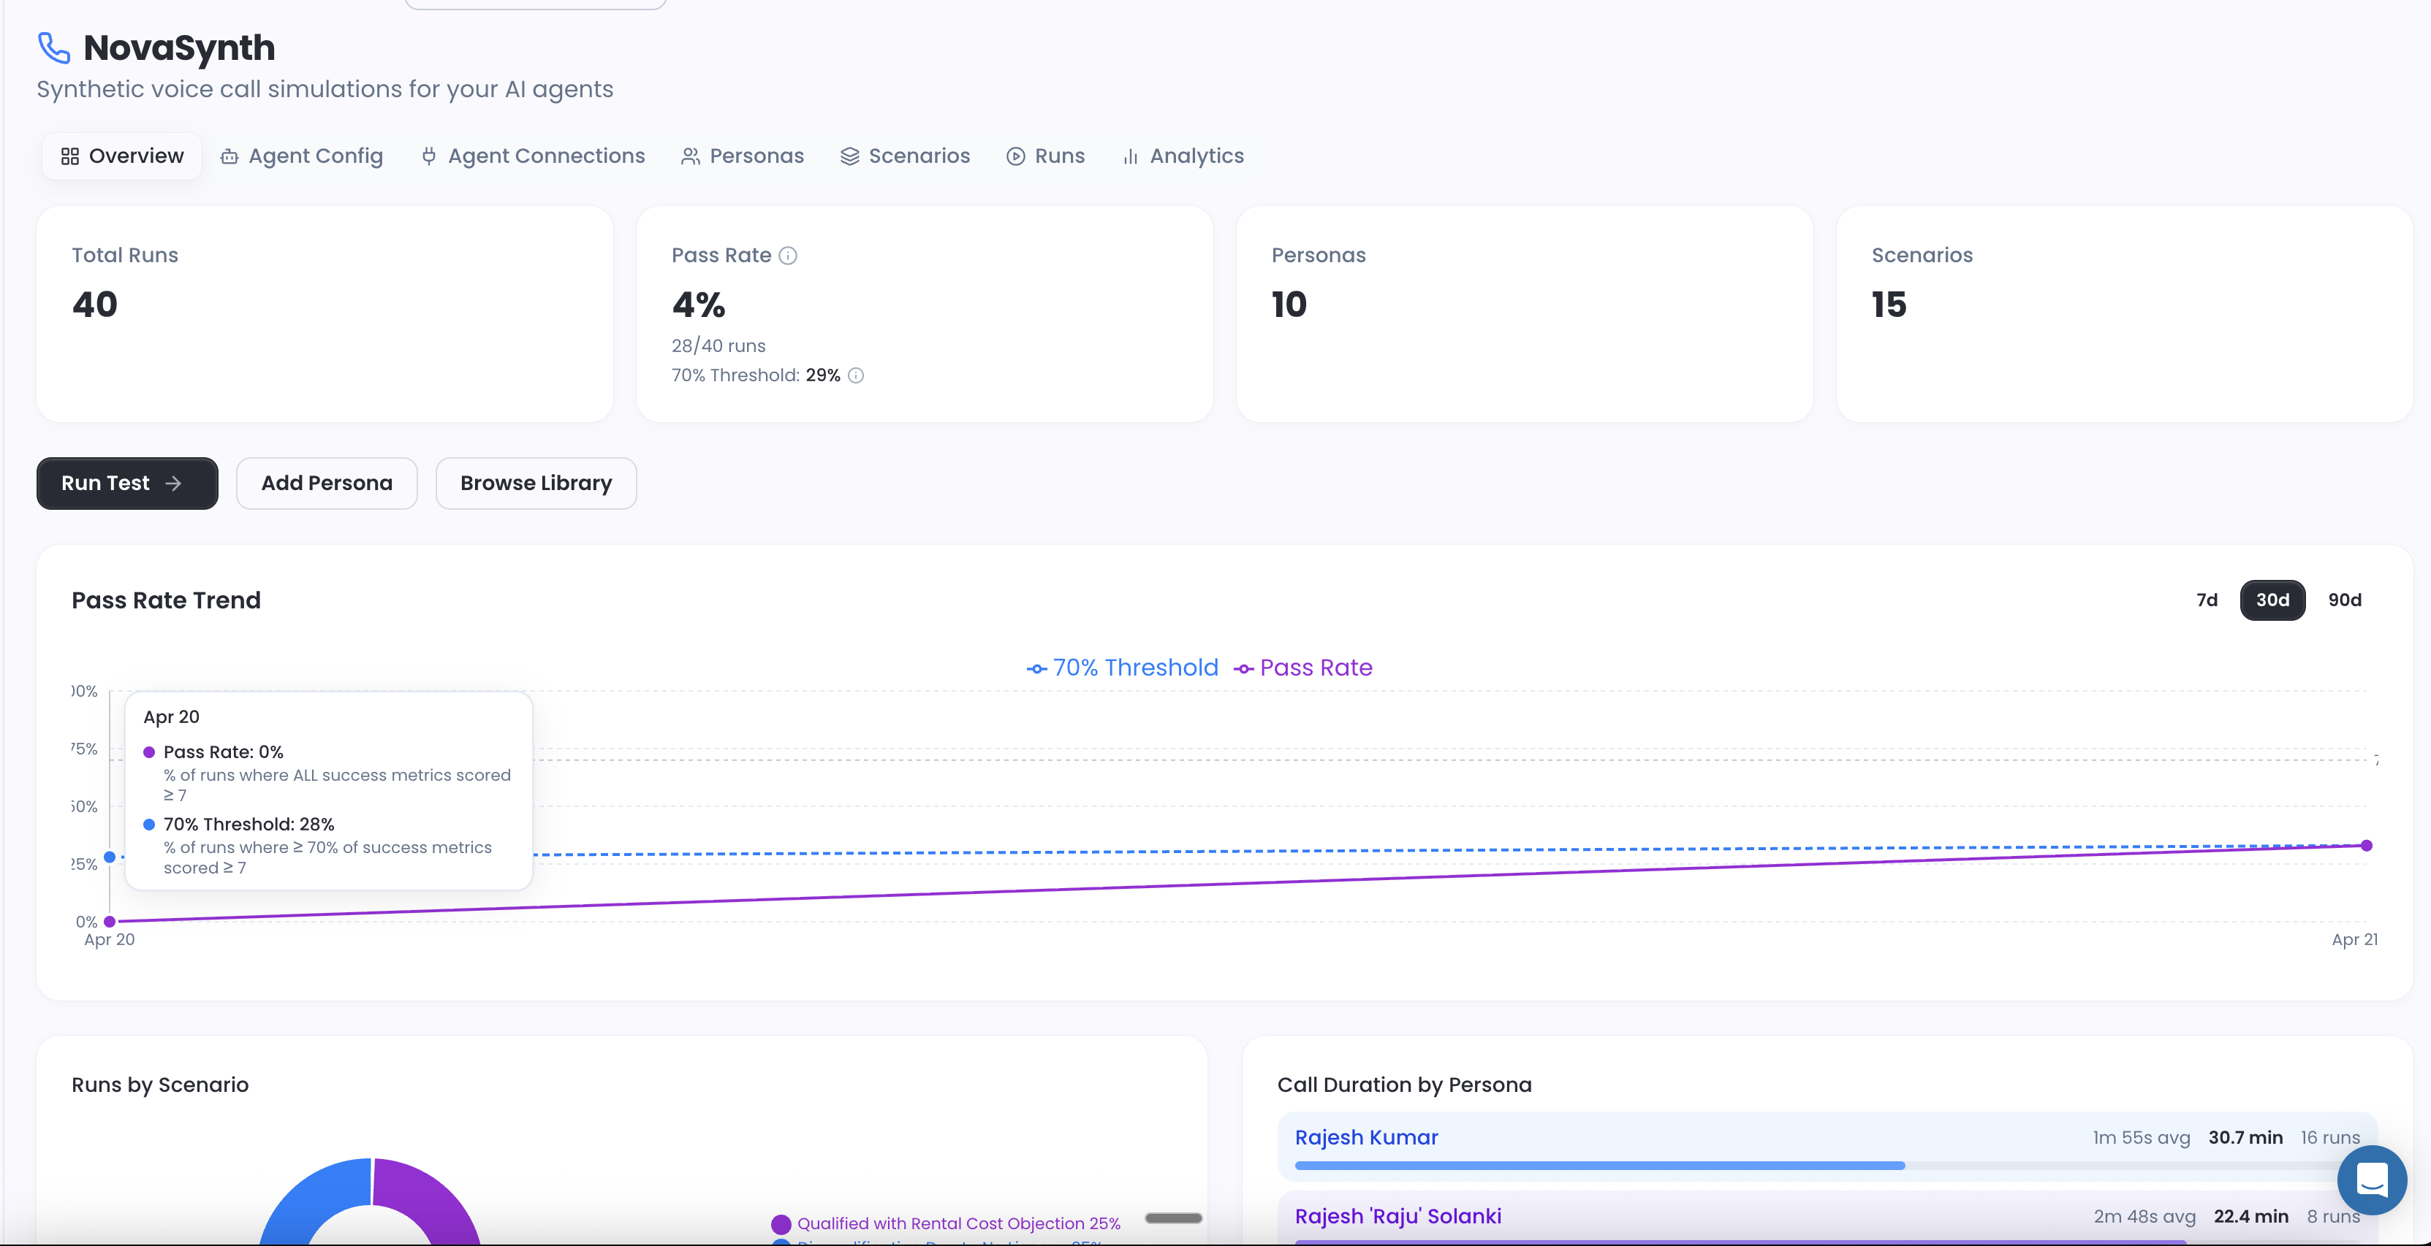Screen dimensions: 2431x1246
Task: Click the Agent Connections plug icon
Action: tap(429, 156)
